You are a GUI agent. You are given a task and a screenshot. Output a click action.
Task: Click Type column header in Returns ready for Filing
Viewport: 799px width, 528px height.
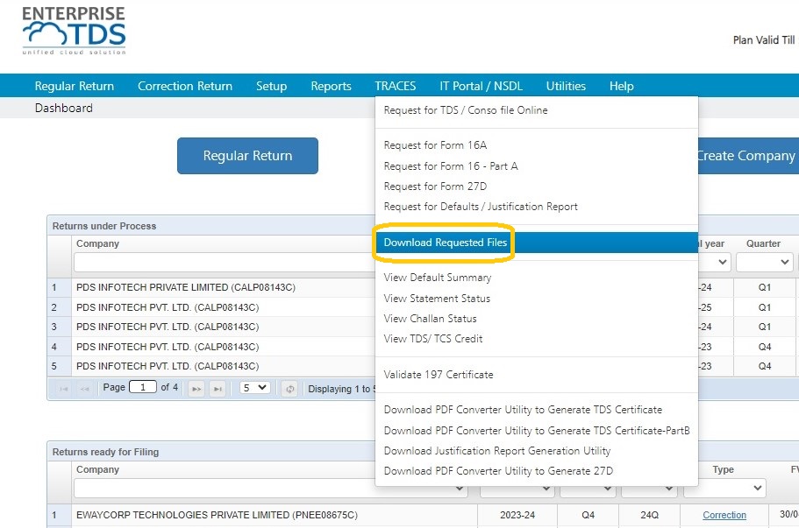(723, 469)
